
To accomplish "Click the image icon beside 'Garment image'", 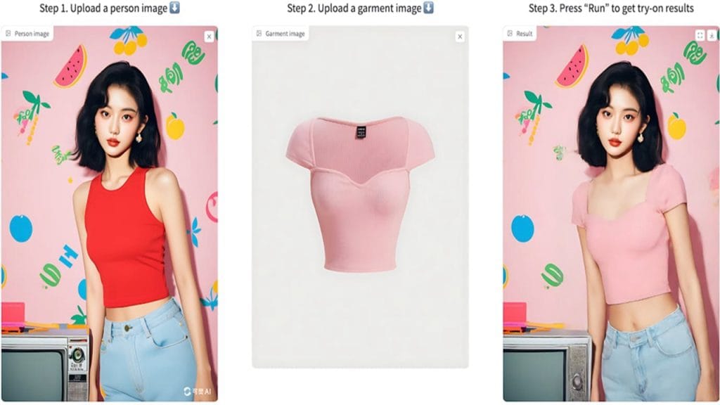I will coord(259,34).
